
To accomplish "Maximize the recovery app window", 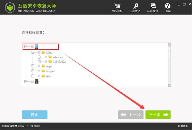I will [184, 4].
